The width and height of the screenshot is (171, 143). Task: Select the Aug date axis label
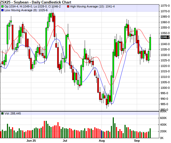point(102,140)
